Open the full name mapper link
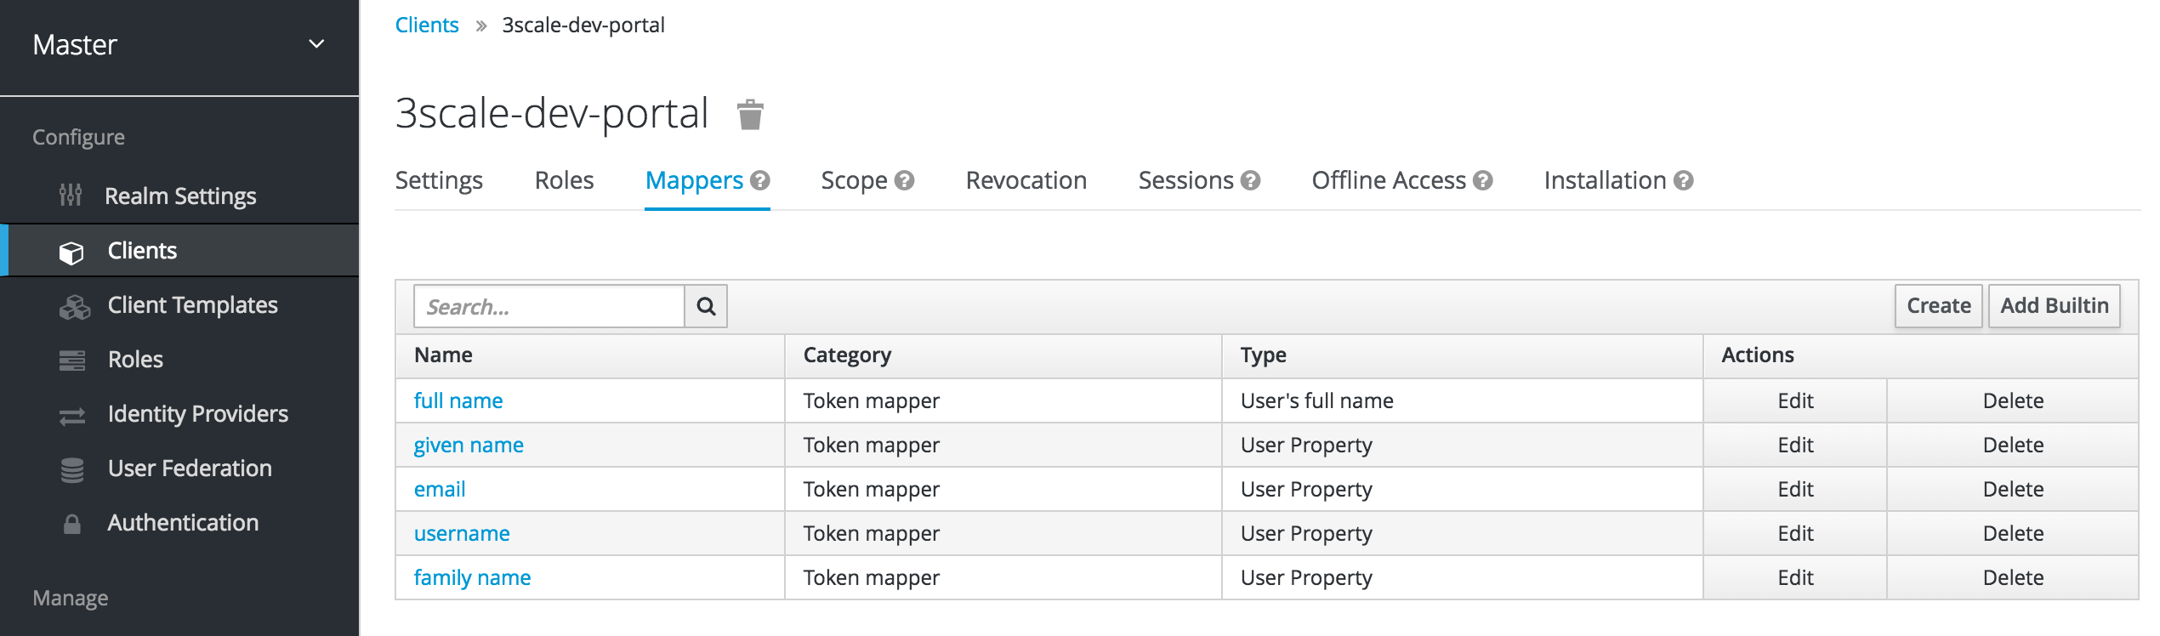This screenshot has width=2160, height=636. pyautogui.click(x=458, y=400)
